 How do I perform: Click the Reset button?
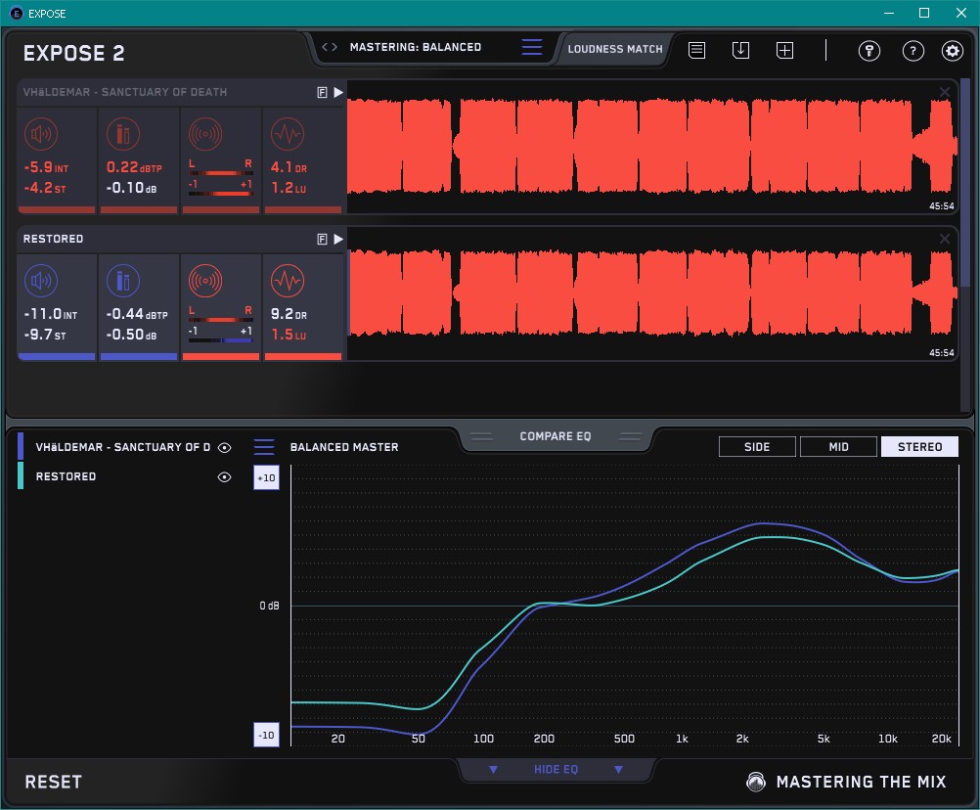(x=54, y=782)
